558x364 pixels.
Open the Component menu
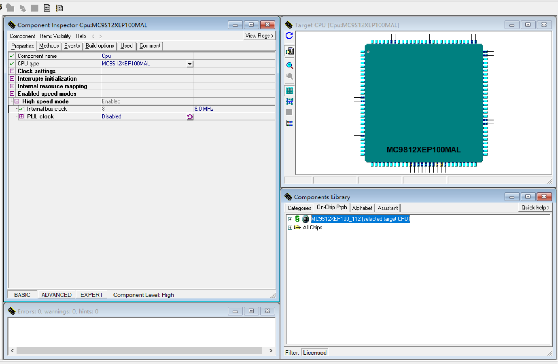22,36
